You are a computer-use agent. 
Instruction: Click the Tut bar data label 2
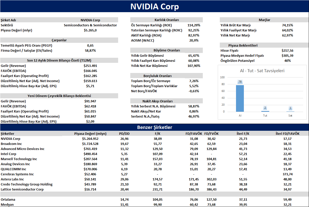click(265, 108)
